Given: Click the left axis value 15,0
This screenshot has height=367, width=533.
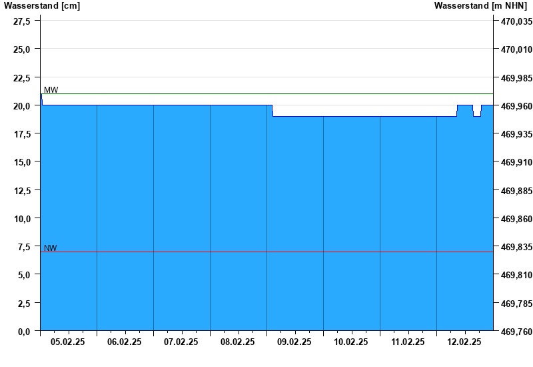Looking at the screenshot, I should (22, 162).
